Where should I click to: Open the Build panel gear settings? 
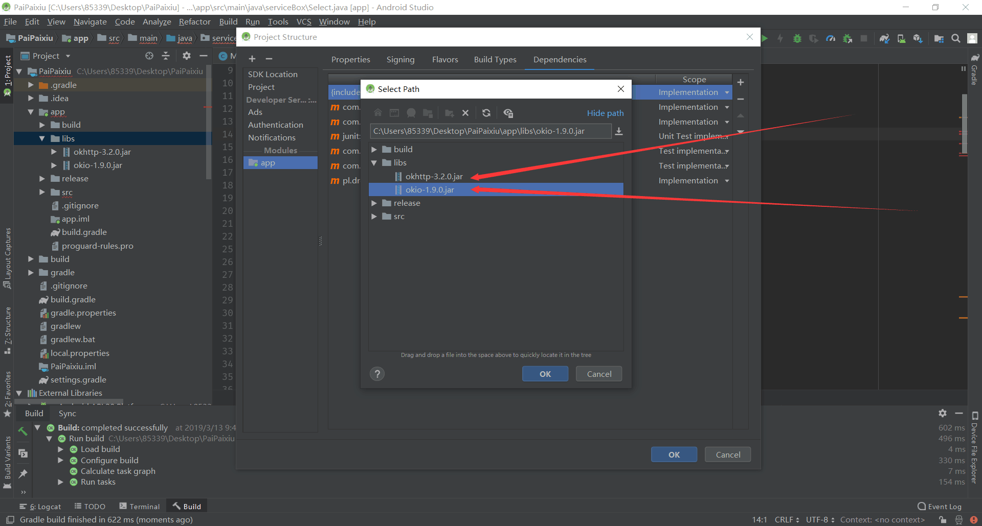coord(943,413)
